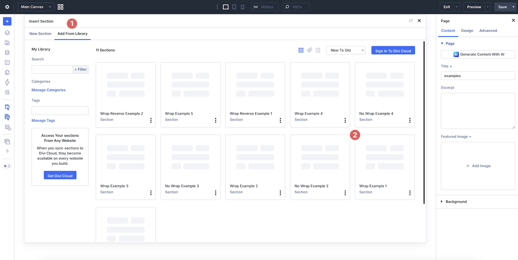Click Generate Content With AI button
This screenshot has width=518, height=260.
pos(478,54)
